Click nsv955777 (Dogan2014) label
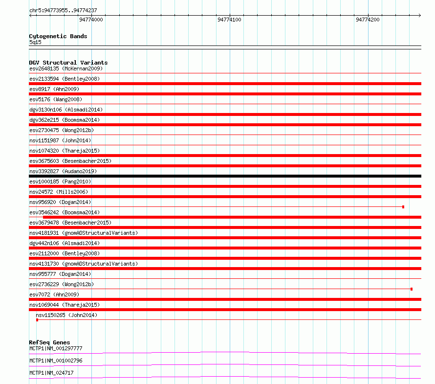The height and width of the screenshot is (384, 435). coord(60,274)
